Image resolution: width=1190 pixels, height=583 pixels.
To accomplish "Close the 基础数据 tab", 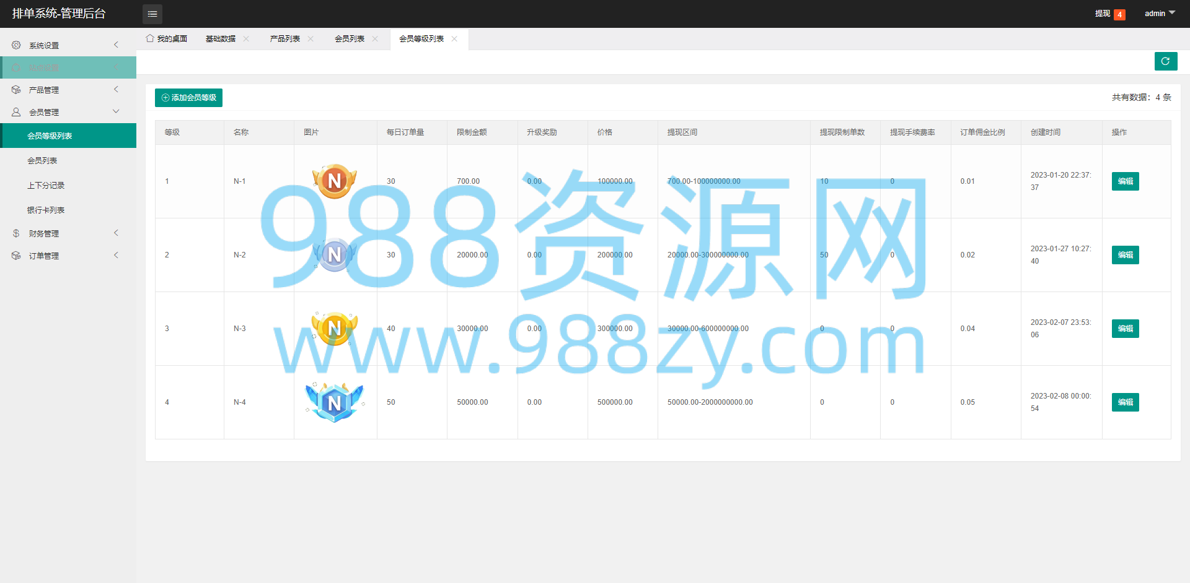I will pyautogui.click(x=246, y=38).
